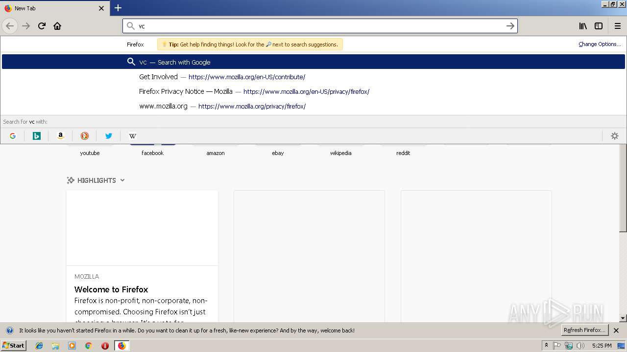Search vc with Twitter engine icon
Viewport: 627px width, 352px height.
click(109, 136)
